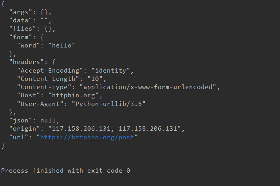
Task: Click the "Content-Length" header name
Action: [48, 79]
